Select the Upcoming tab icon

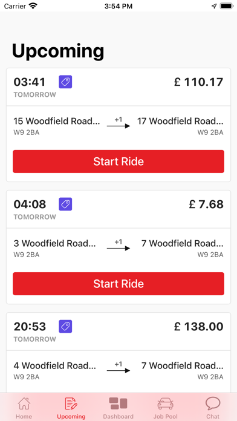[x=71, y=403]
